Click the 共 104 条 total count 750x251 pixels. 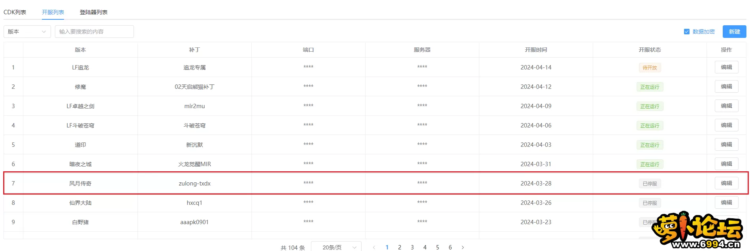293,247
